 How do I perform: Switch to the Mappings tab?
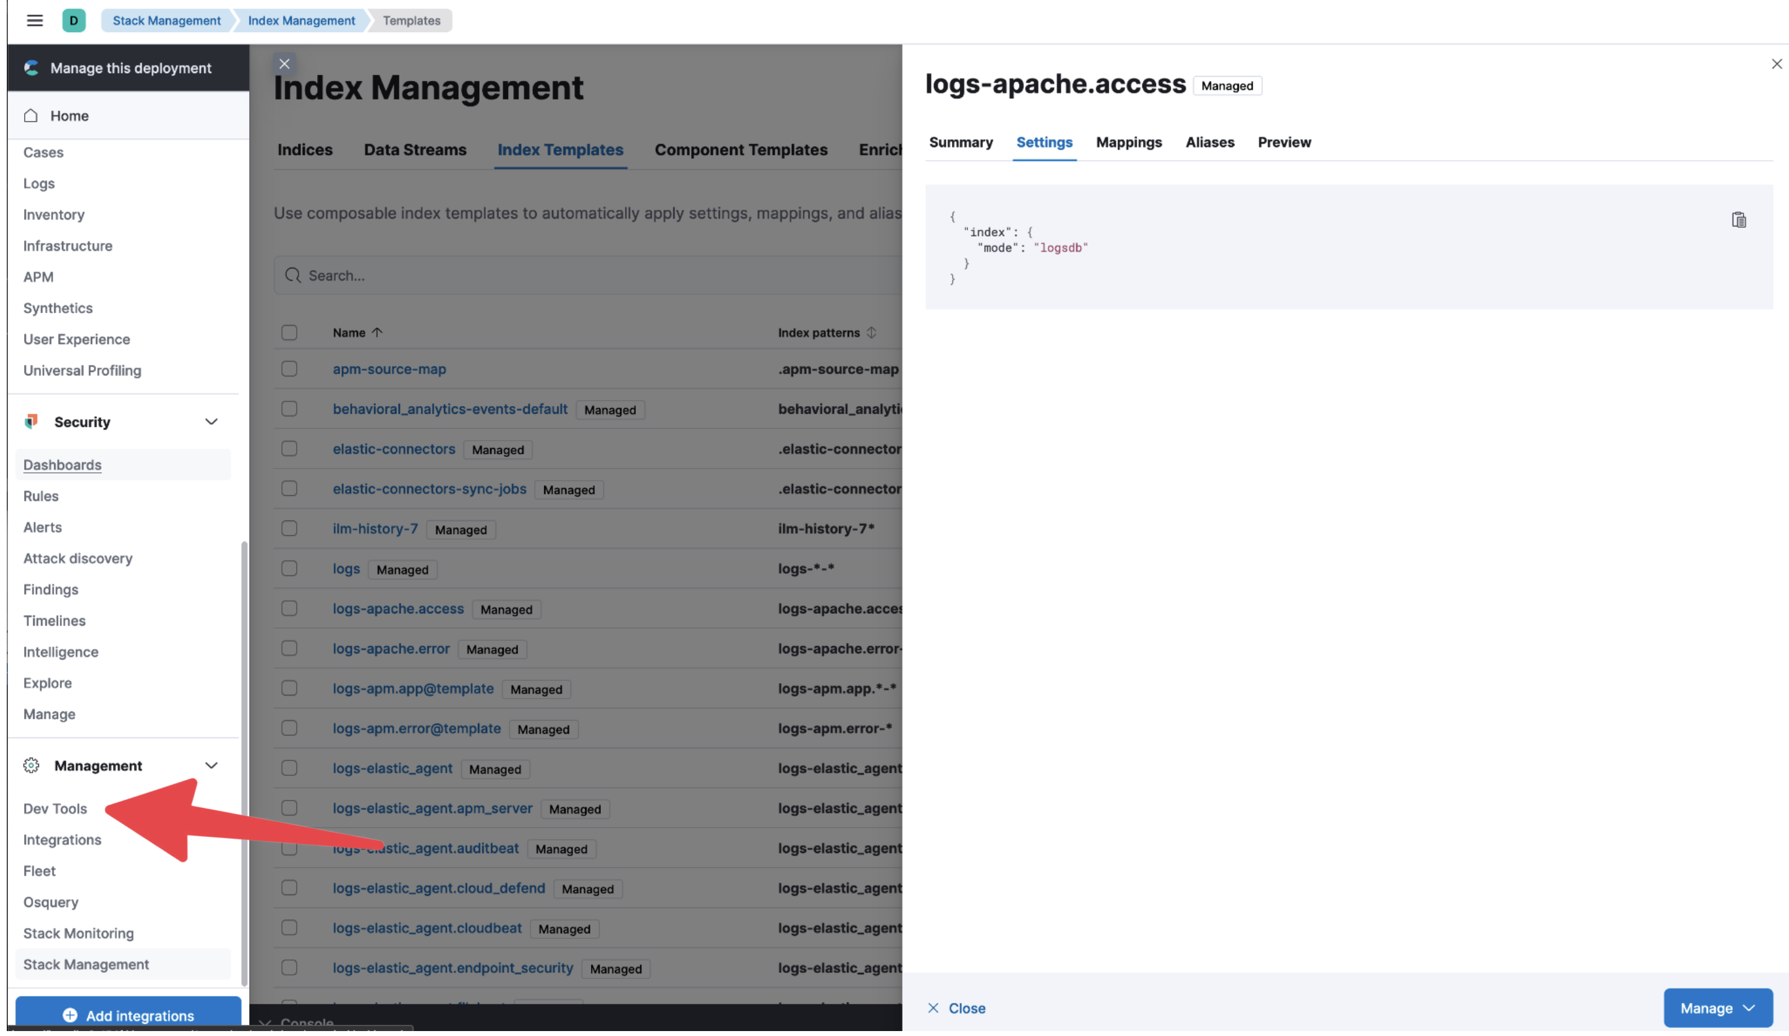tap(1129, 142)
